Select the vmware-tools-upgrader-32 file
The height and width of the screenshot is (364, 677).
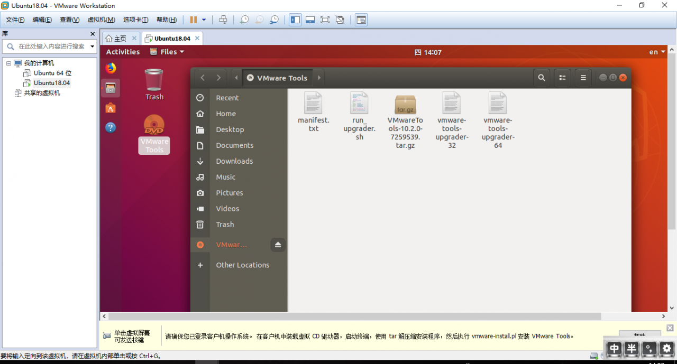click(x=452, y=120)
